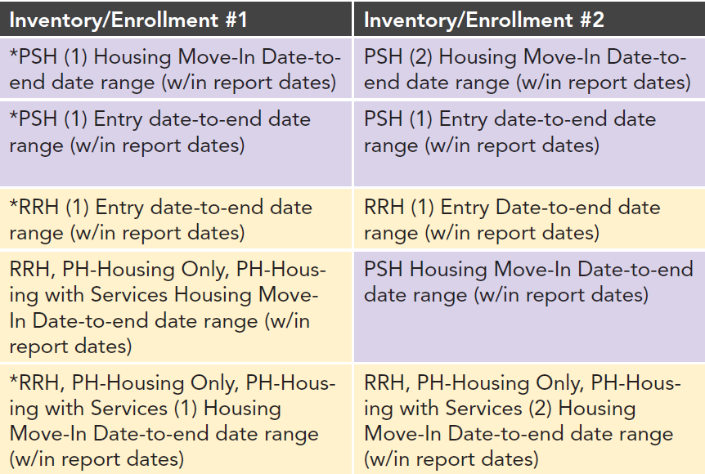
Task: Click the unnumbered RRH, PH-Housing Only cell without asterisk in column #1
Action: click(176, 307)
